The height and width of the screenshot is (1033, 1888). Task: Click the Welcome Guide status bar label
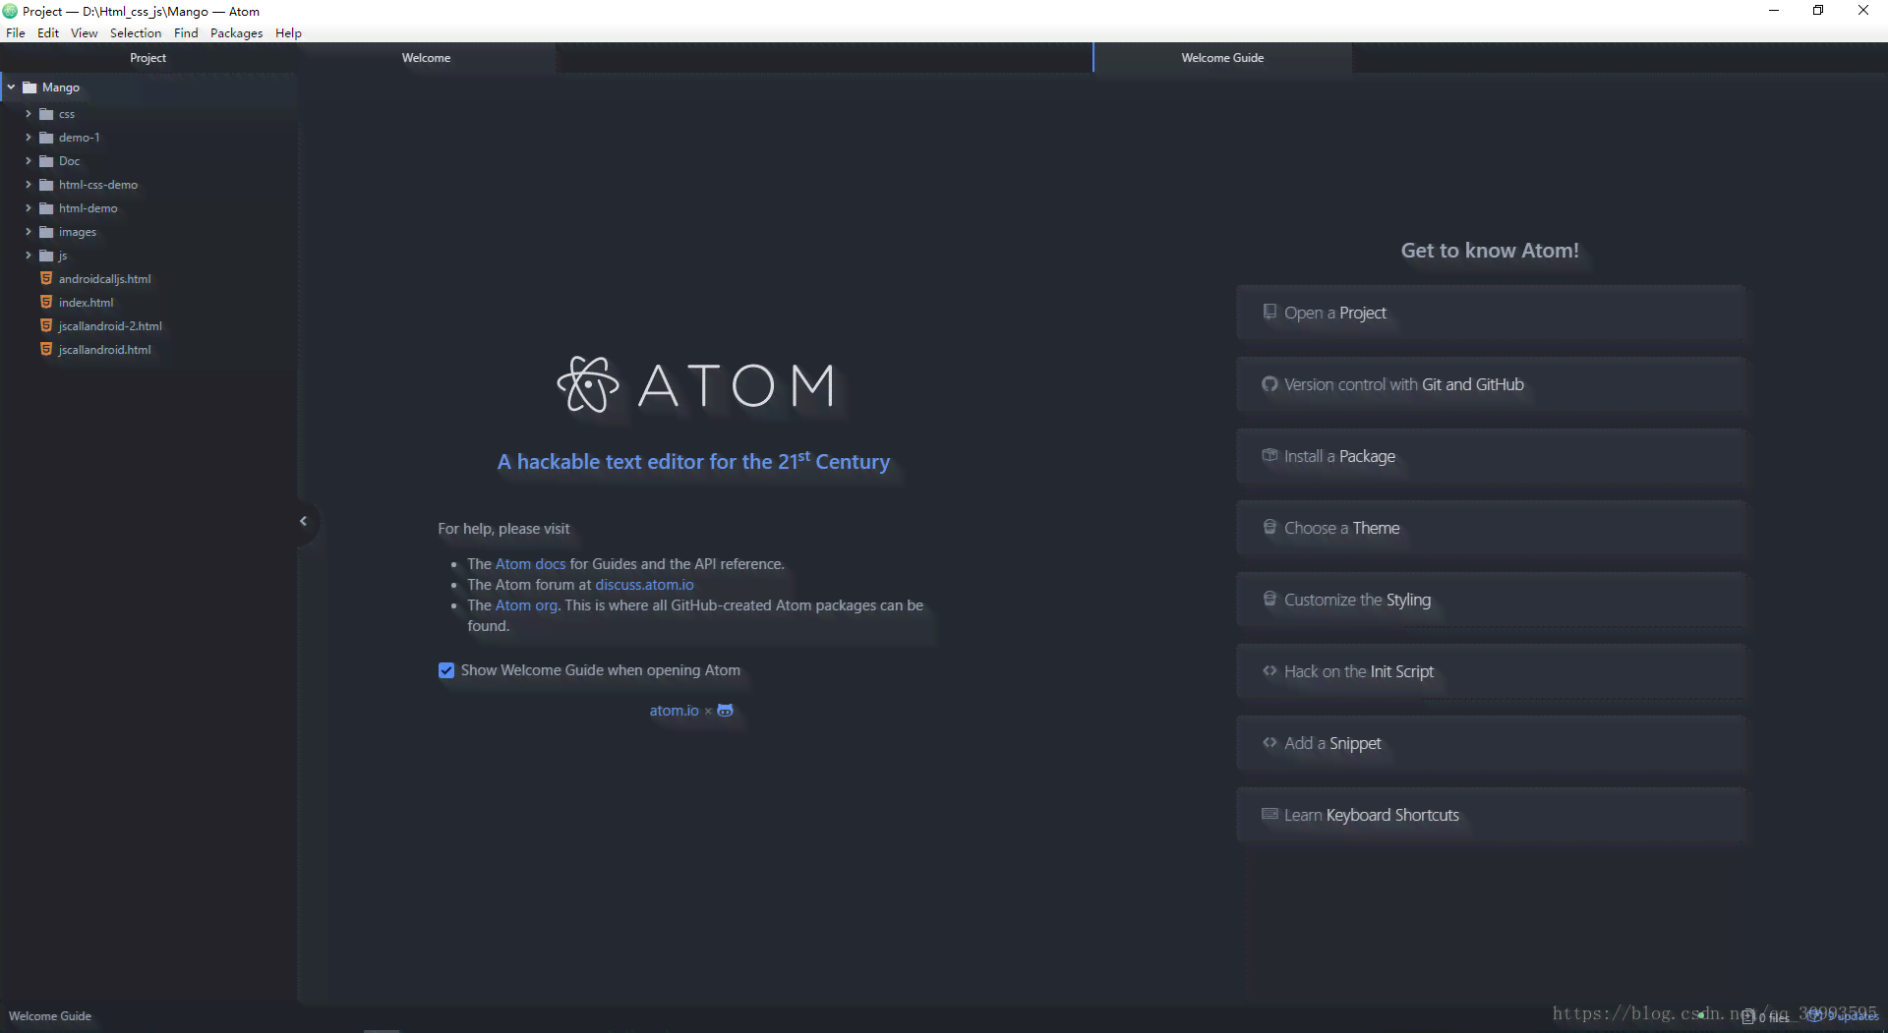50,1016
